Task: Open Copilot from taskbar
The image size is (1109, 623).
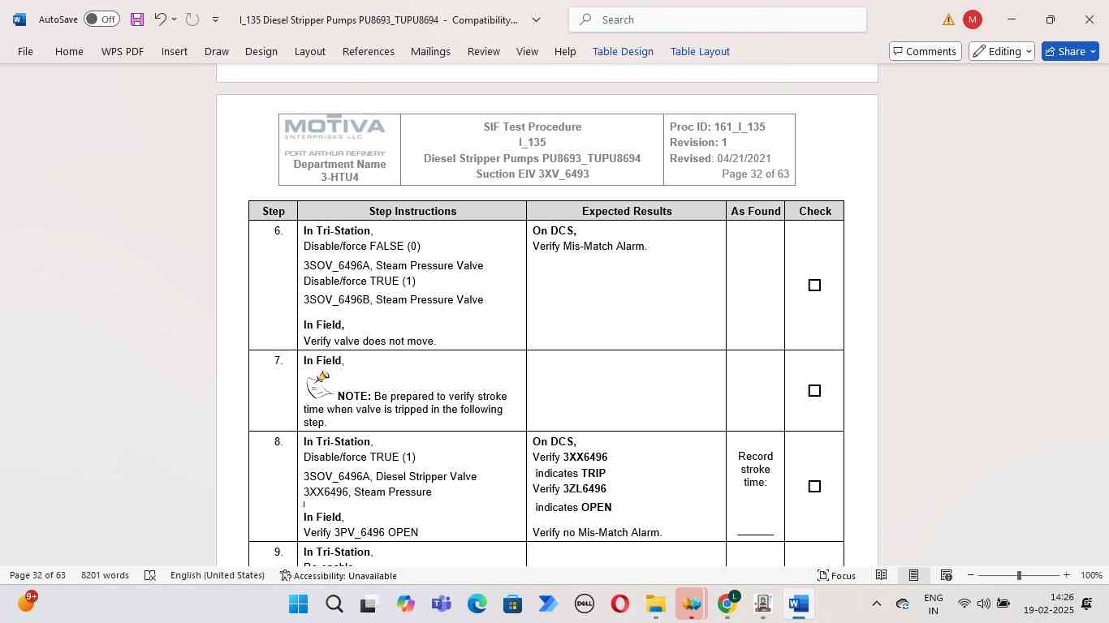Action: (405, 604)
